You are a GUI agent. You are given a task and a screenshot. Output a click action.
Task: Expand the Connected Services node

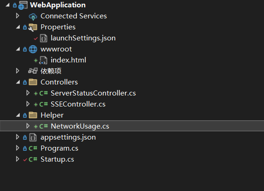[x=18, y=16]
